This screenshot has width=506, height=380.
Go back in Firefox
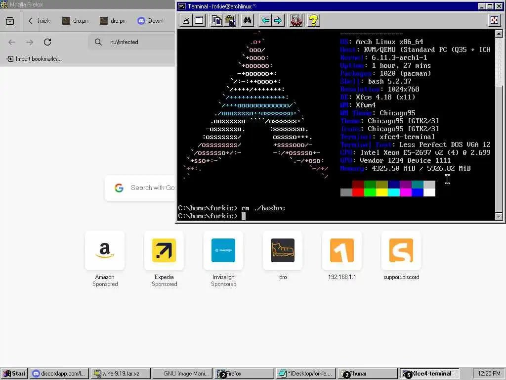(12, 42)
